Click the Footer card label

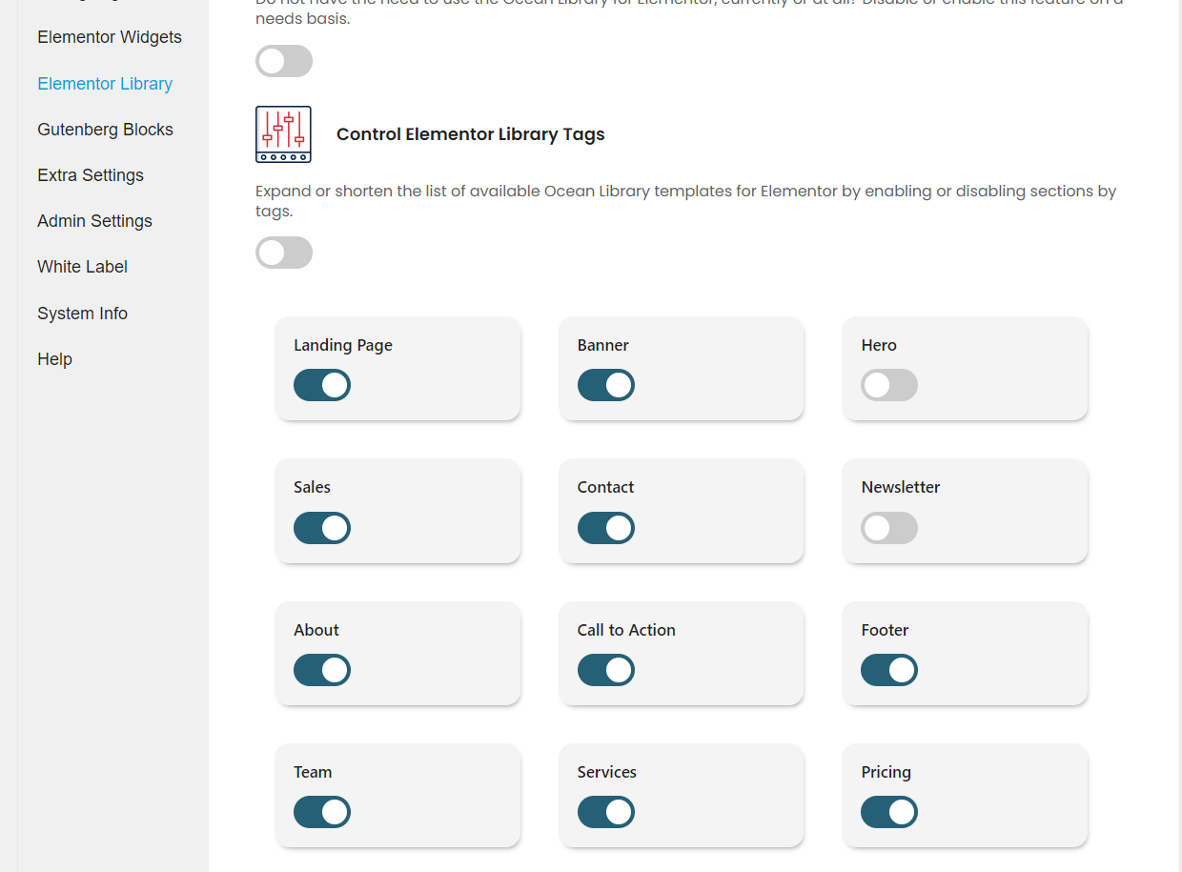(885, 630)
